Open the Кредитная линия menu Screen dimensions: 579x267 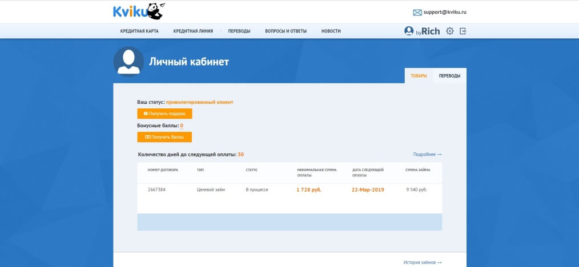193,31
